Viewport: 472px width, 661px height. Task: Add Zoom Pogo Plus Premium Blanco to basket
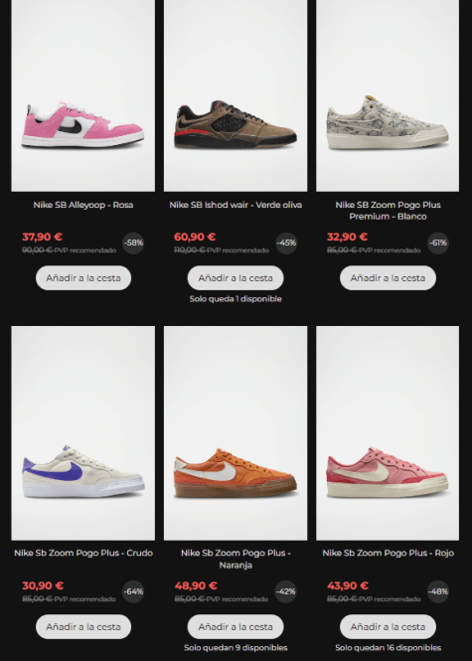click(388, 277)
